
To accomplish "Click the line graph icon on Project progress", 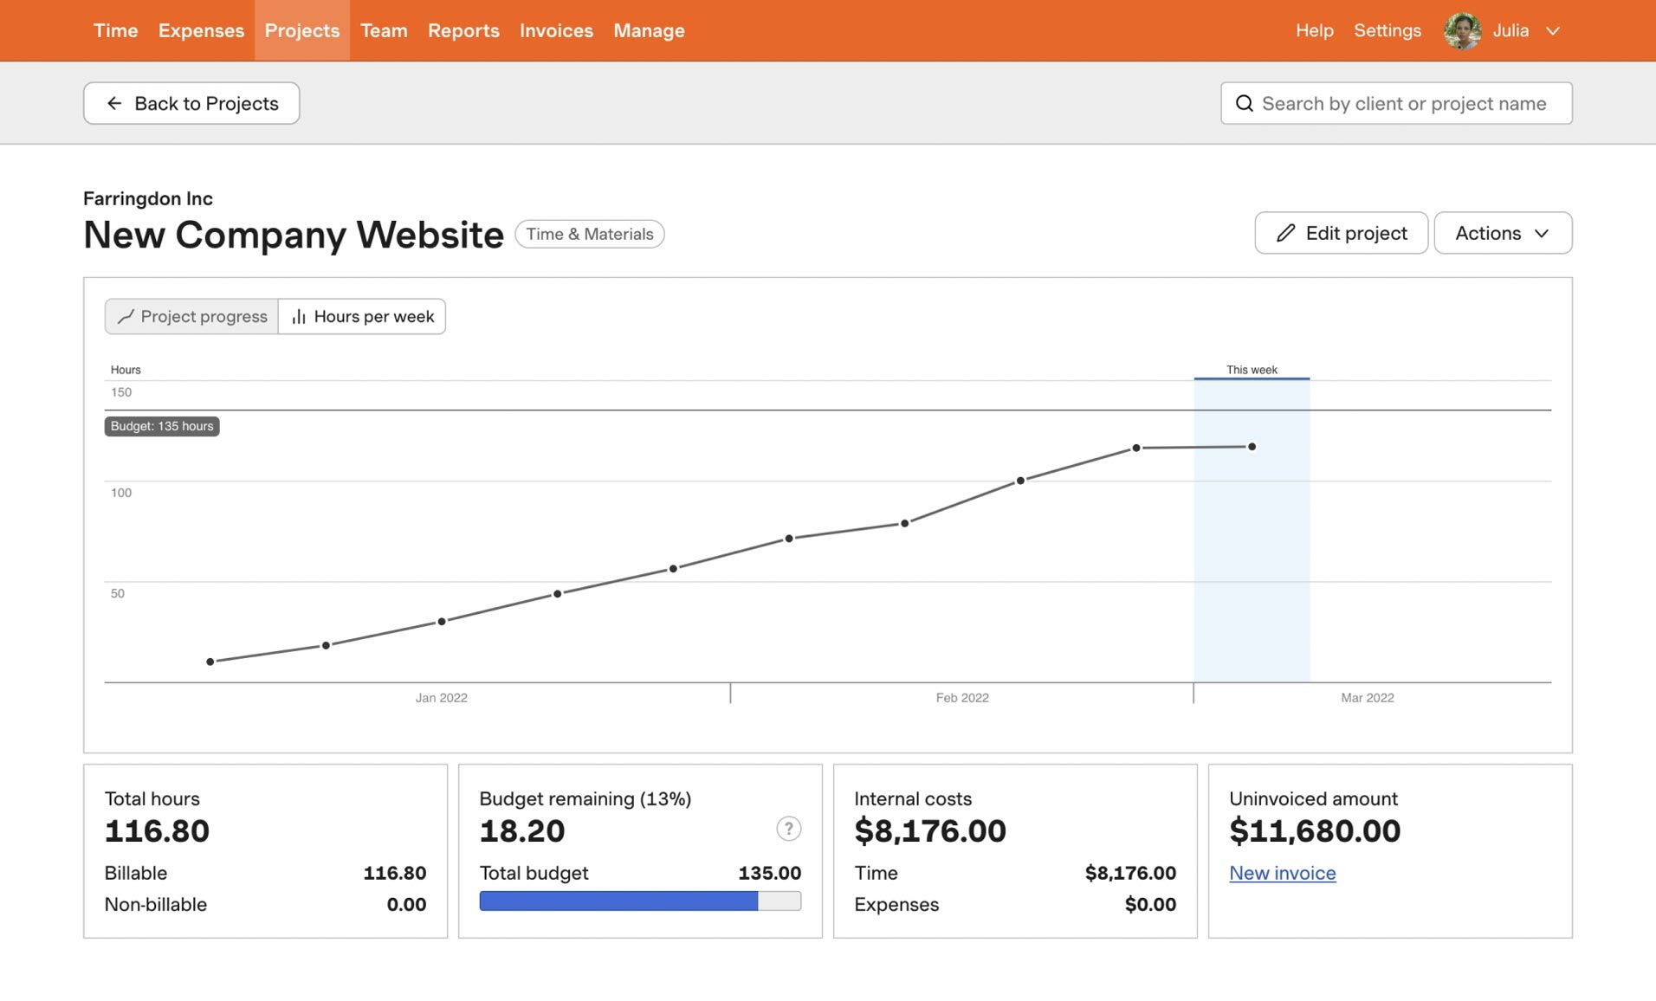I will pos(126,317).
